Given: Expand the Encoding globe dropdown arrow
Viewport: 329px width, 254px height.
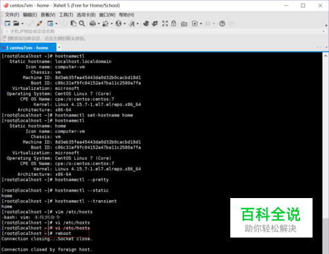Looking at the screenshot, I should click(124, 24).
